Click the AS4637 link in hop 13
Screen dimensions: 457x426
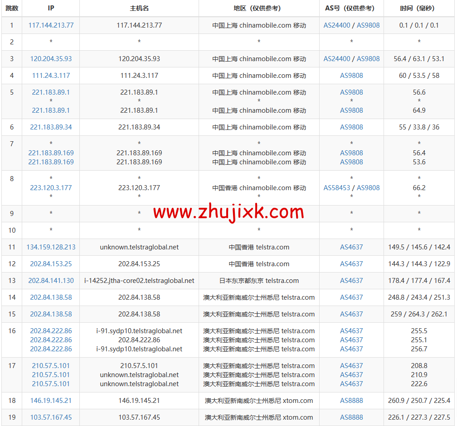pyautogui.click(x=351, y=281)
